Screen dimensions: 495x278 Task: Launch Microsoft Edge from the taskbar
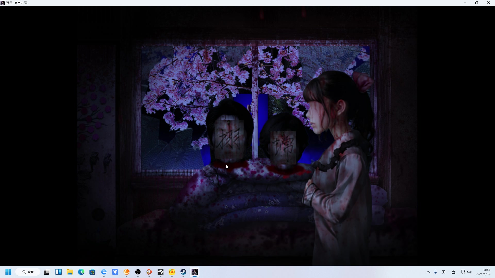tap(81, 272)
